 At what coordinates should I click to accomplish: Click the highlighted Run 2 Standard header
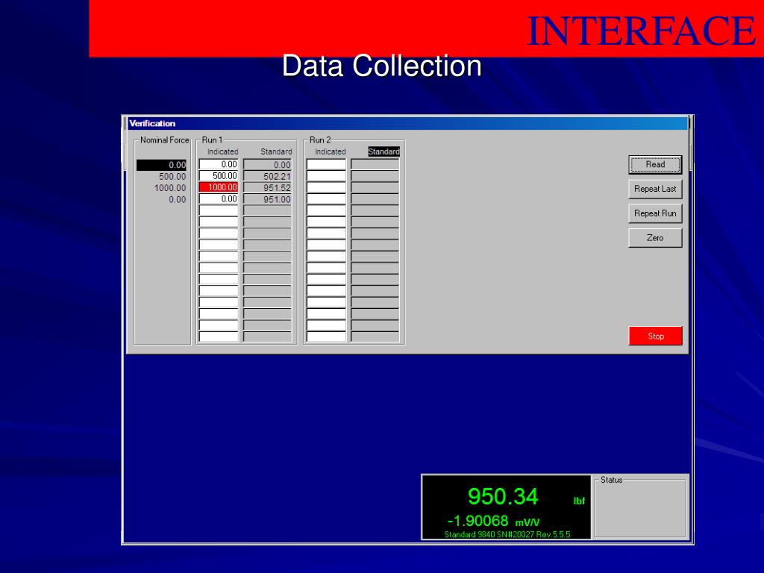coord(384,151)
